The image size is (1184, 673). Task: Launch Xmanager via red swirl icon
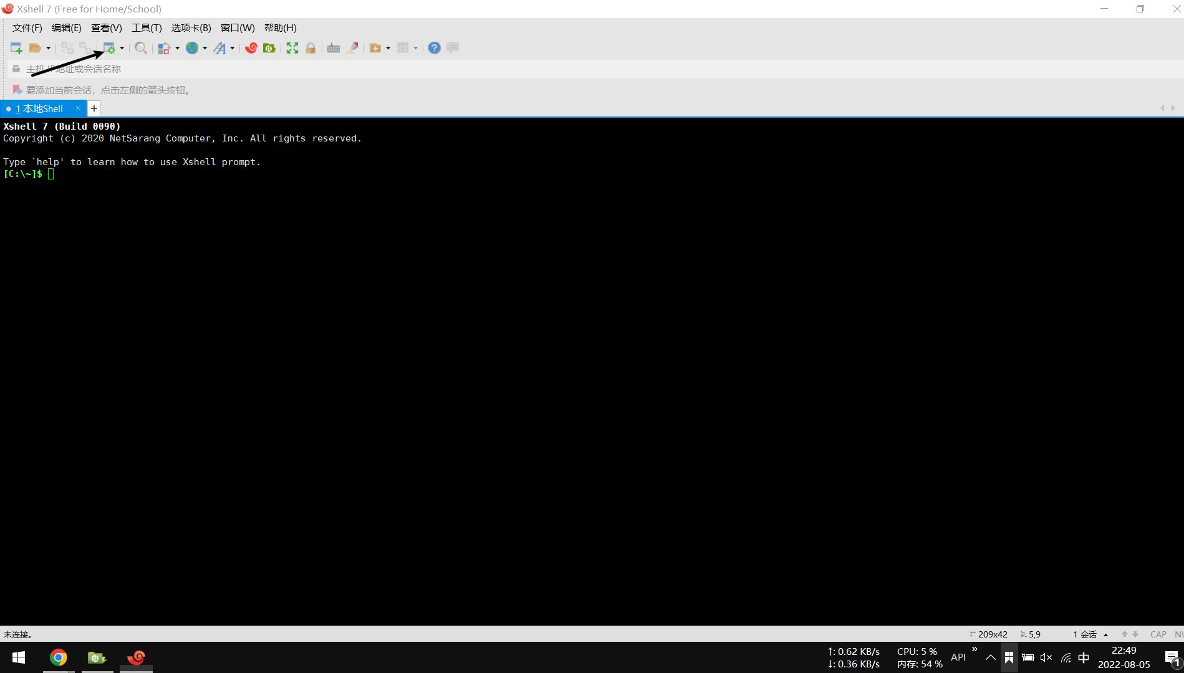click(x=251, y=48)
